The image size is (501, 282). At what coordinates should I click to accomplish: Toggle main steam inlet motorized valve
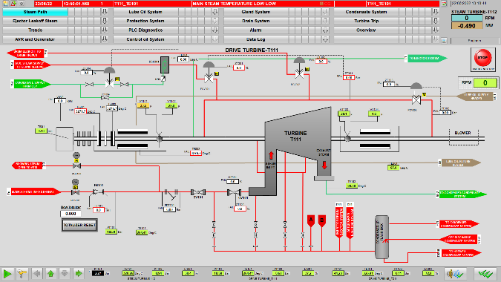coord(76,192)
